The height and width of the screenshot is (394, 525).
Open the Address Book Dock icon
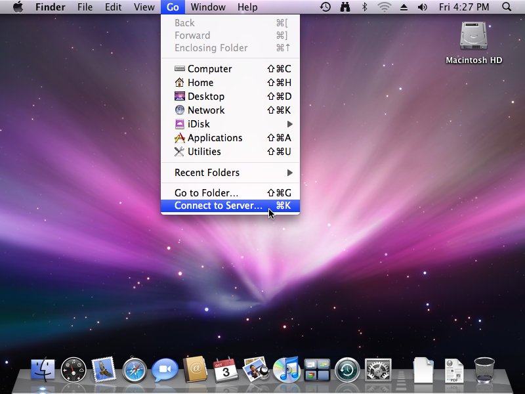[196, 370]
